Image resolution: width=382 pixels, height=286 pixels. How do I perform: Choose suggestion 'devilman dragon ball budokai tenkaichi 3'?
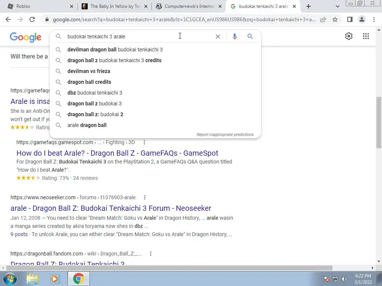click(x=155, y=50)
